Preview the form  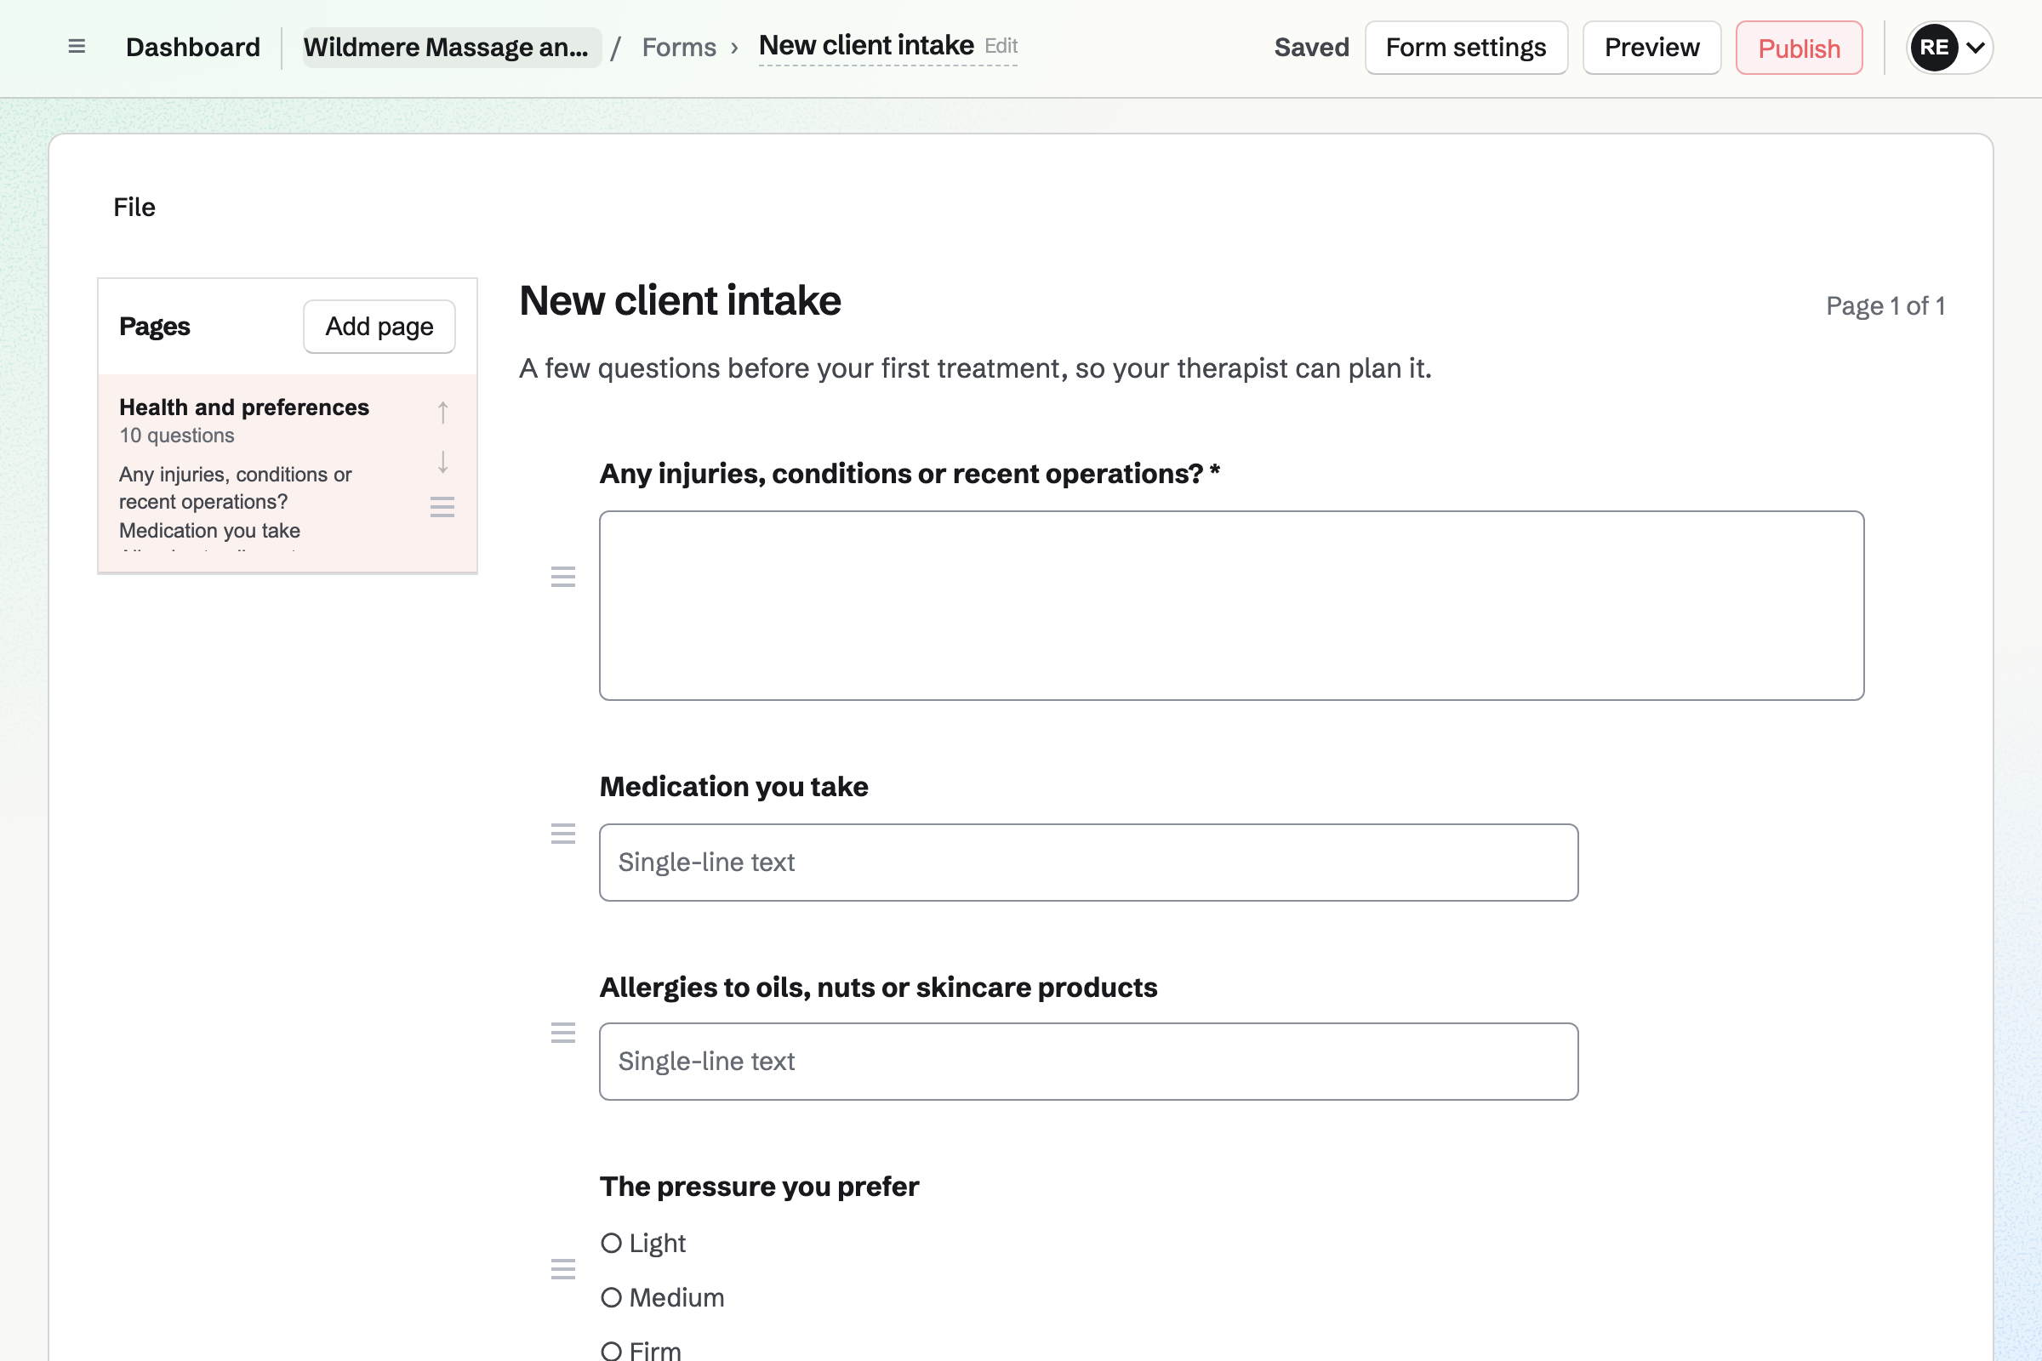click(x=1652, y=48)
